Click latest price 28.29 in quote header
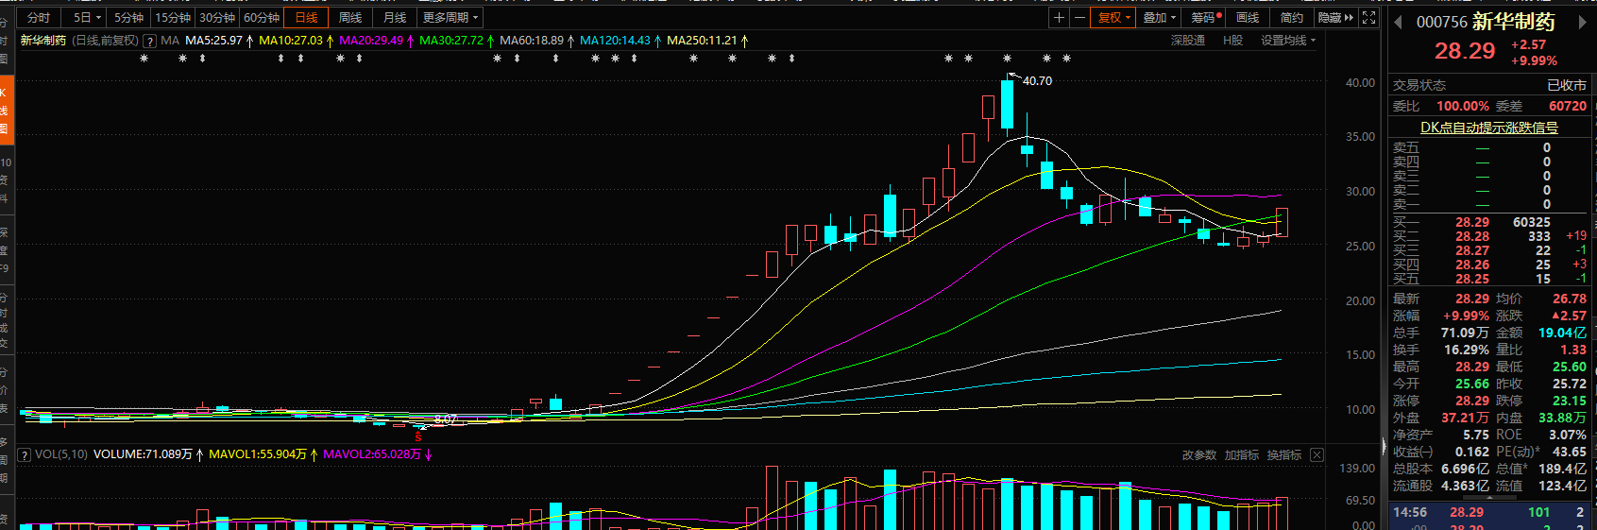Viewport: 1597px width, 530px height. [x=1465, y=51]
